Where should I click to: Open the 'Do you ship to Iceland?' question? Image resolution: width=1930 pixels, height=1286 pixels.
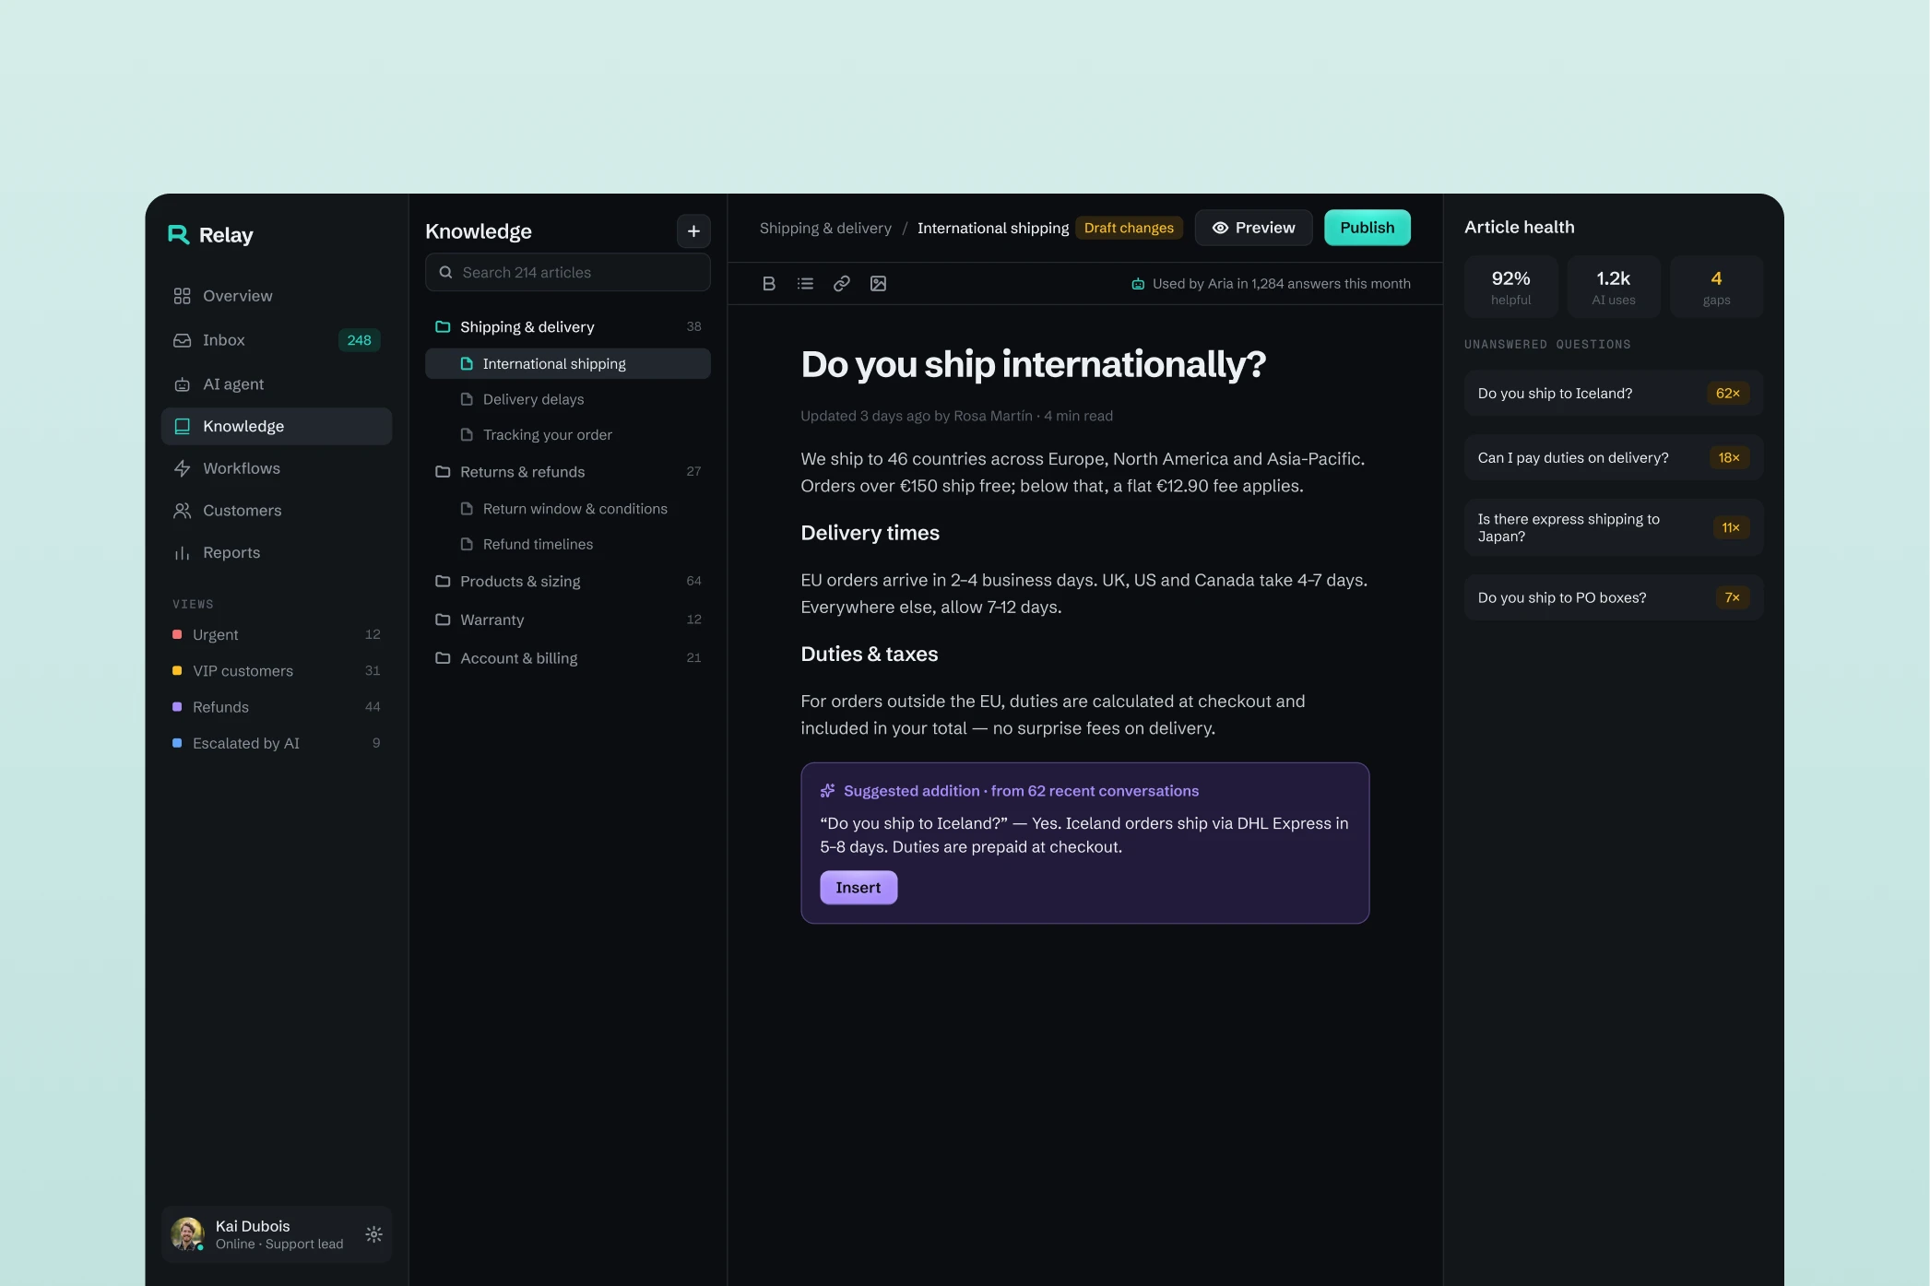1613,394
